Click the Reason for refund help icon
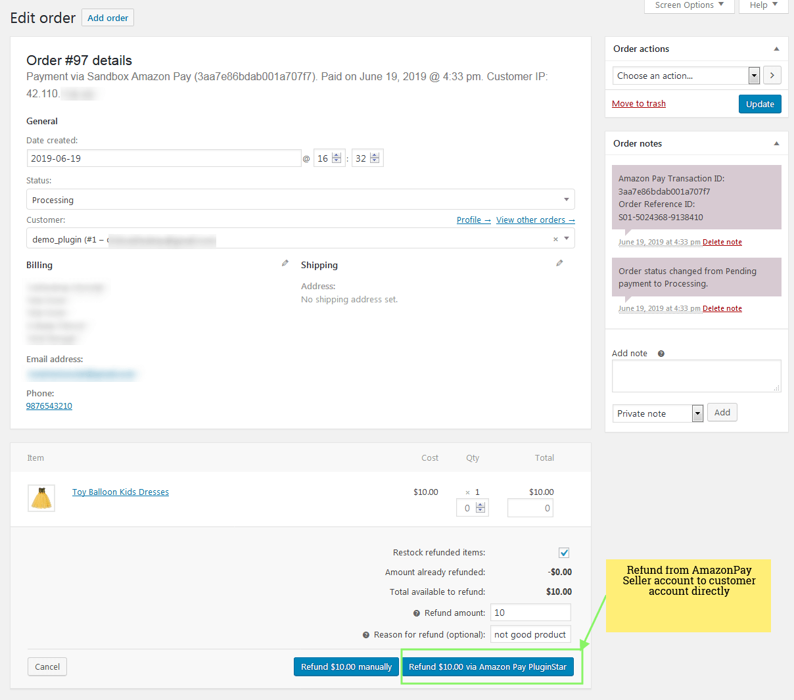This screenshot has width=794, height=700. coord(366,635)
